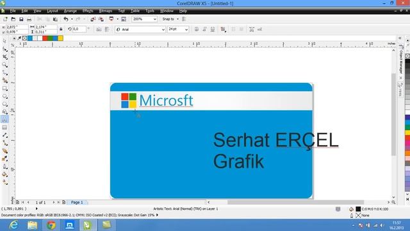Pick the yellow swatch in document palette
410x231 pixels.
pos(60,38)
